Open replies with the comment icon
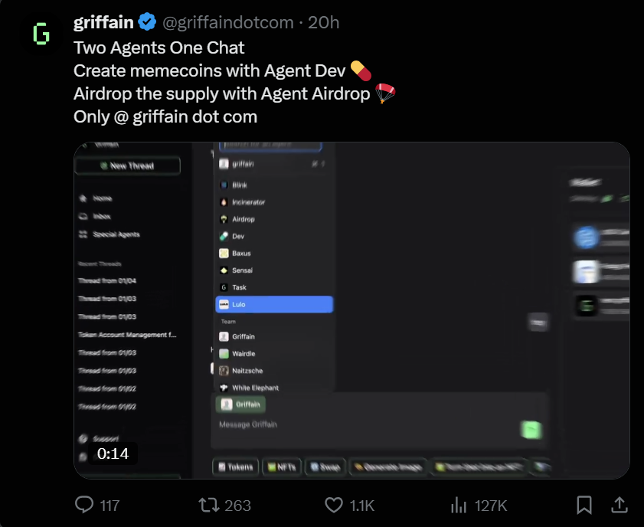The image size is (644, 527). tap(84, 505)
